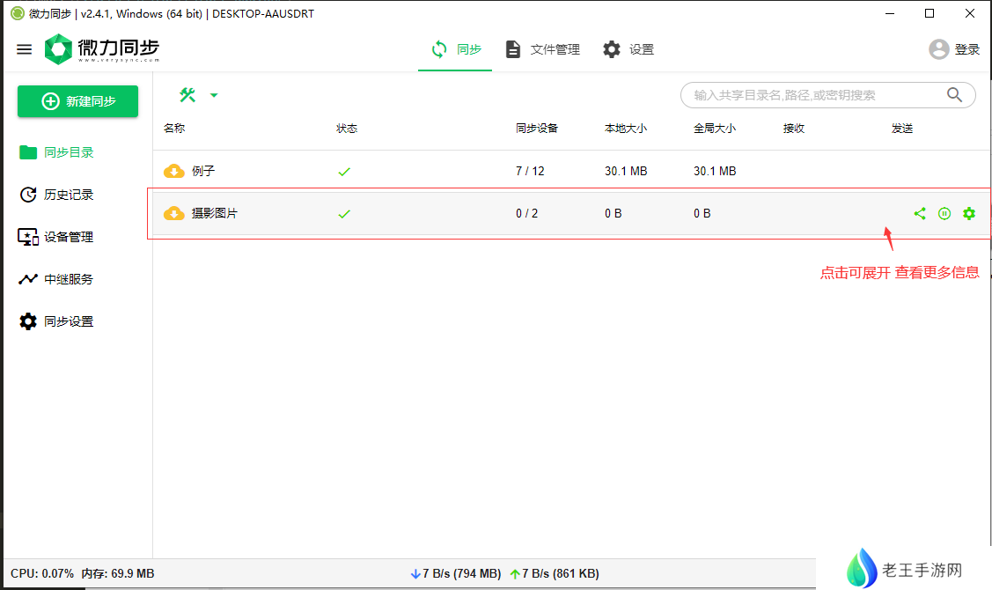Expand the tools dropdown arrow
Viewport: 992px width, 590px height.
pos(214,95)
